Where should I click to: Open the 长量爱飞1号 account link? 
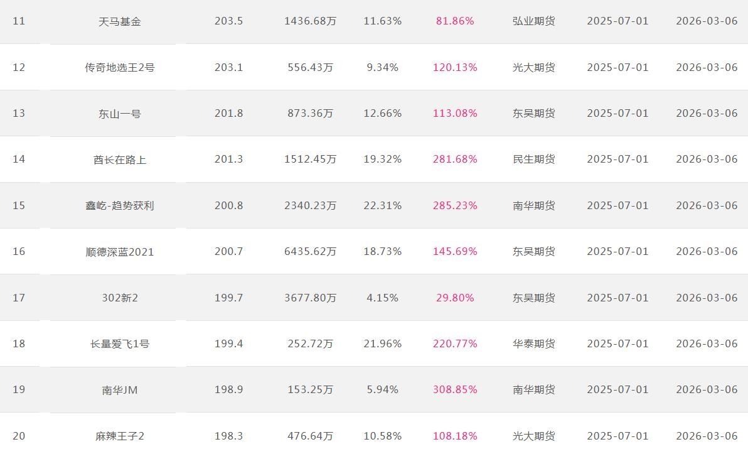coord(119,343)
